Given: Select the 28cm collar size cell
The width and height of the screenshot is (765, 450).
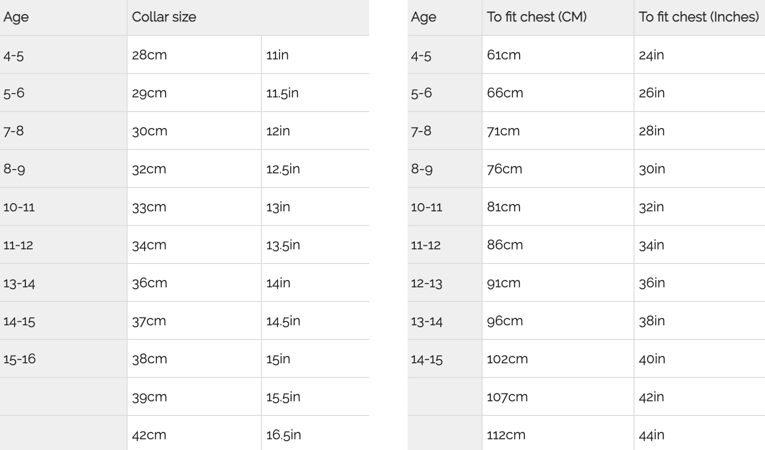Looking at the screenshot, I should [x=149, y=55].
